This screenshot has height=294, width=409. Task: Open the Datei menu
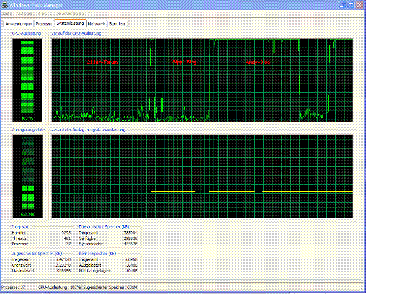click(7, 13)
